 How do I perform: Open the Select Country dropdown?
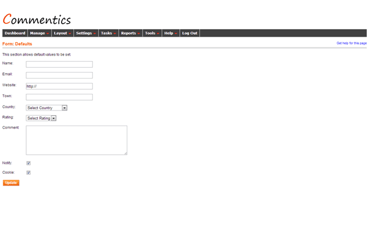coord(47,108)
